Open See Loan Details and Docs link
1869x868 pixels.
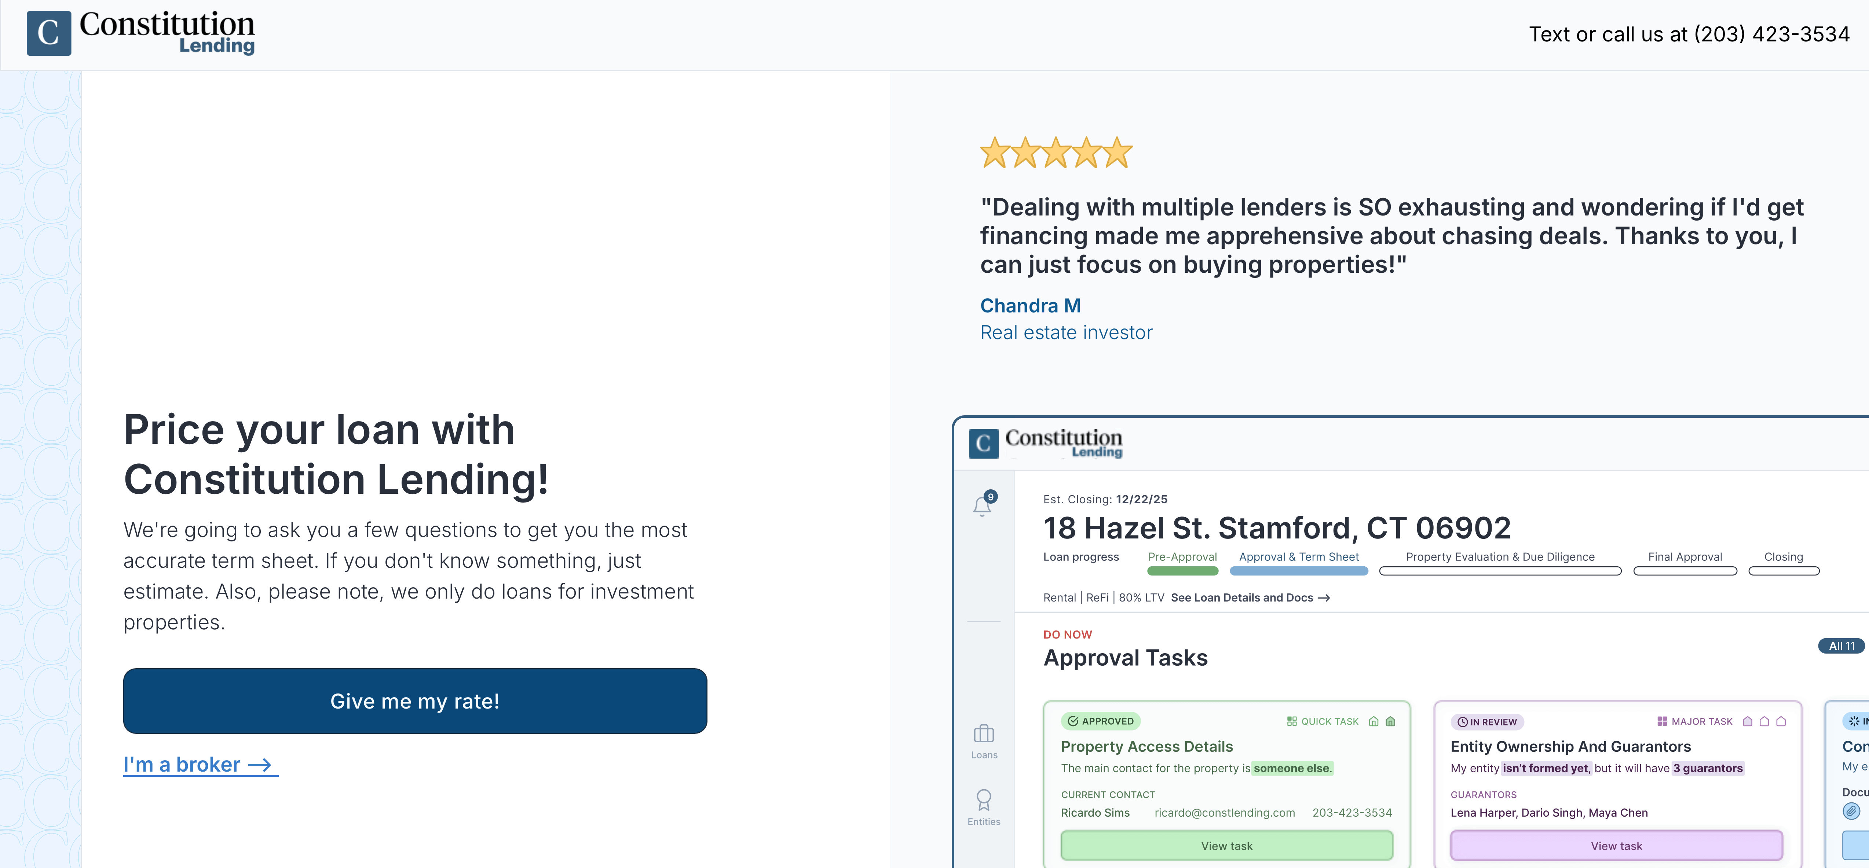click(x=1250, y=597)
